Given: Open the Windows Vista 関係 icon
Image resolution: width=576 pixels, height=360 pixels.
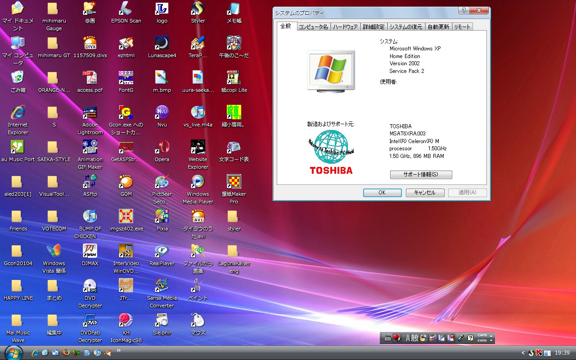Looking at the screenshot, I should click(x=54, y=259).
